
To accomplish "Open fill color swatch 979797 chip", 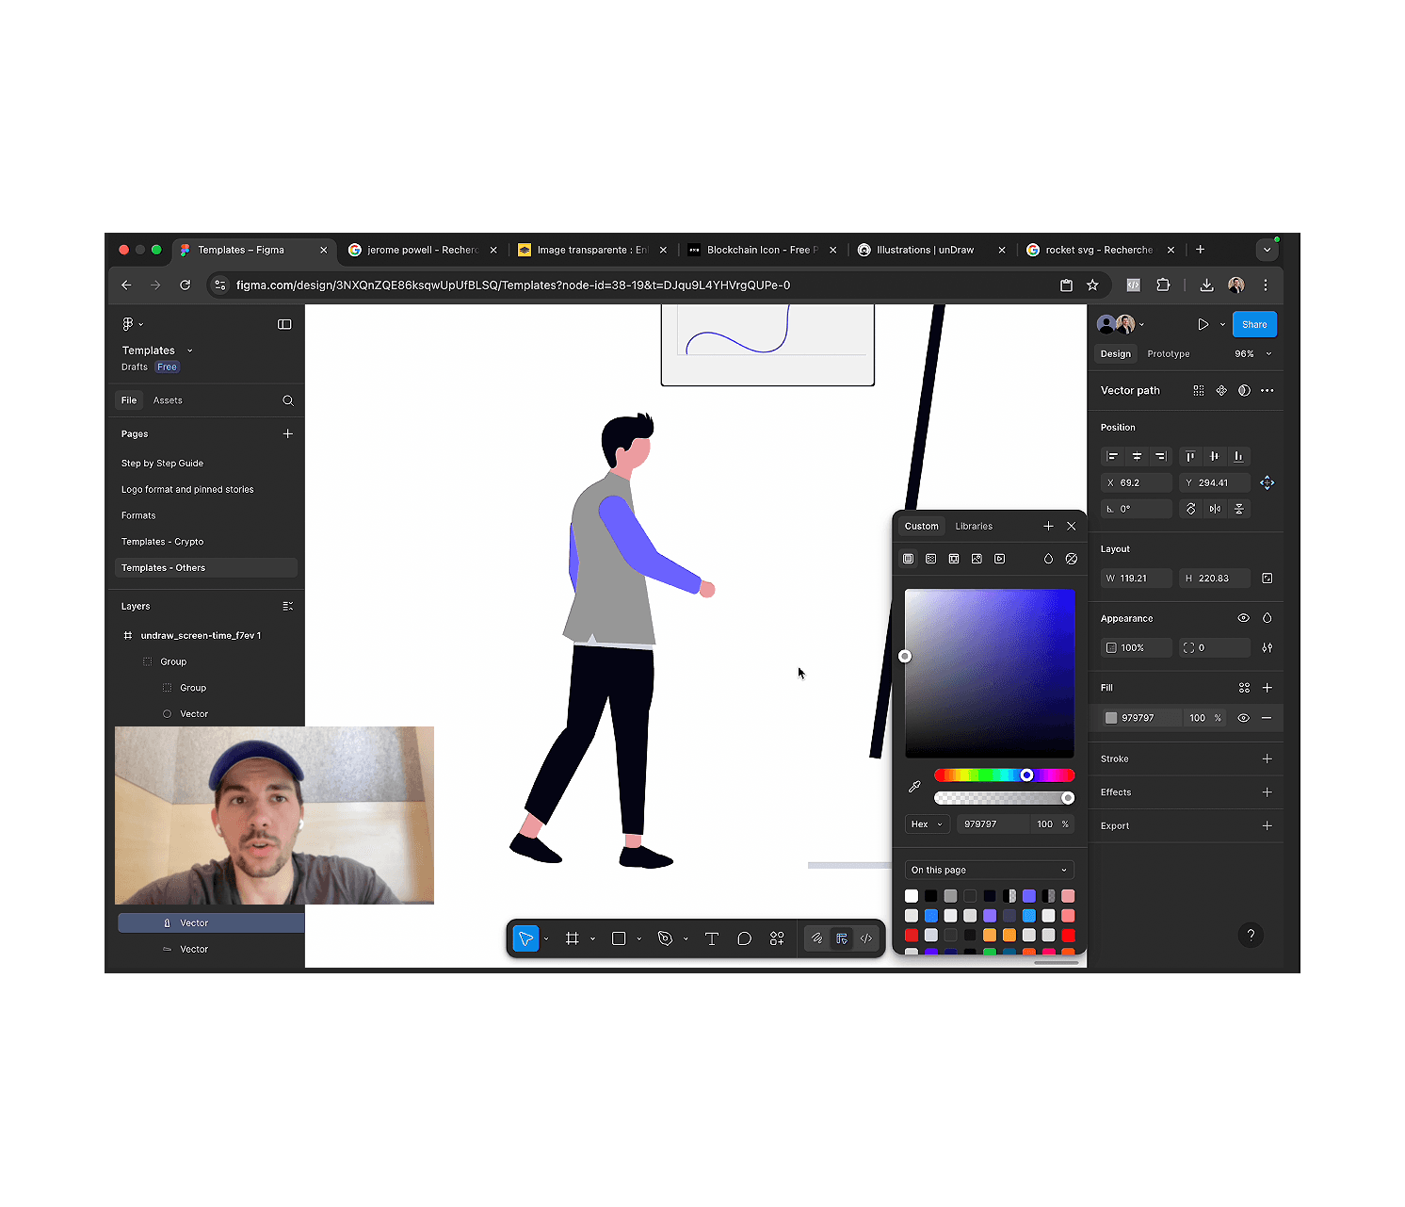I will tap(1111, 718).
